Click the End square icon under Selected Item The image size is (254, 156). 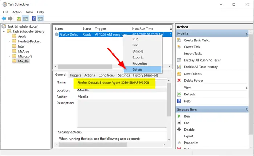click(x=179, y=123)
